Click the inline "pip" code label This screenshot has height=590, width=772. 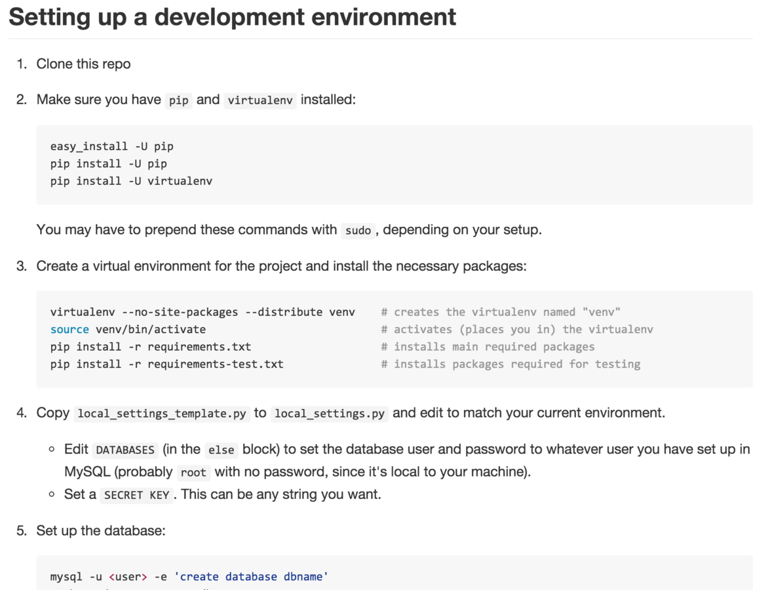[178, 100]
